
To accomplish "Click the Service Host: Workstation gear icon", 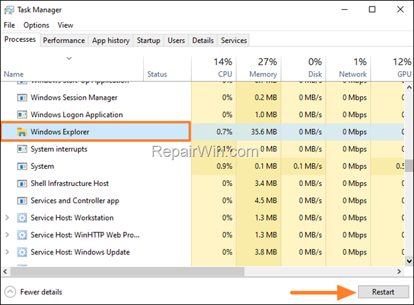I will coord(22,218).
